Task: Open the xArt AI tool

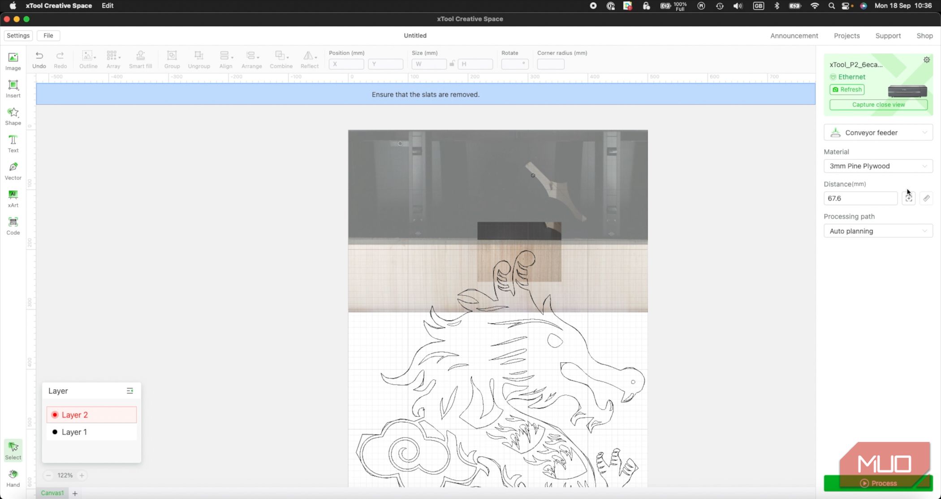Action: tap(13, 198)
